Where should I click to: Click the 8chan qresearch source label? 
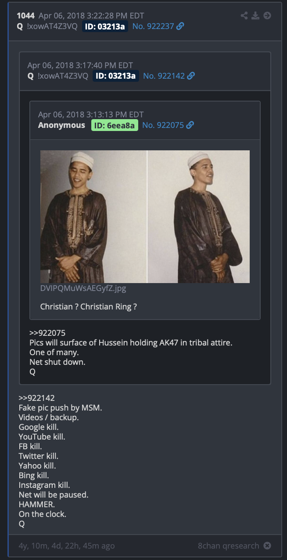pos(229,546)
